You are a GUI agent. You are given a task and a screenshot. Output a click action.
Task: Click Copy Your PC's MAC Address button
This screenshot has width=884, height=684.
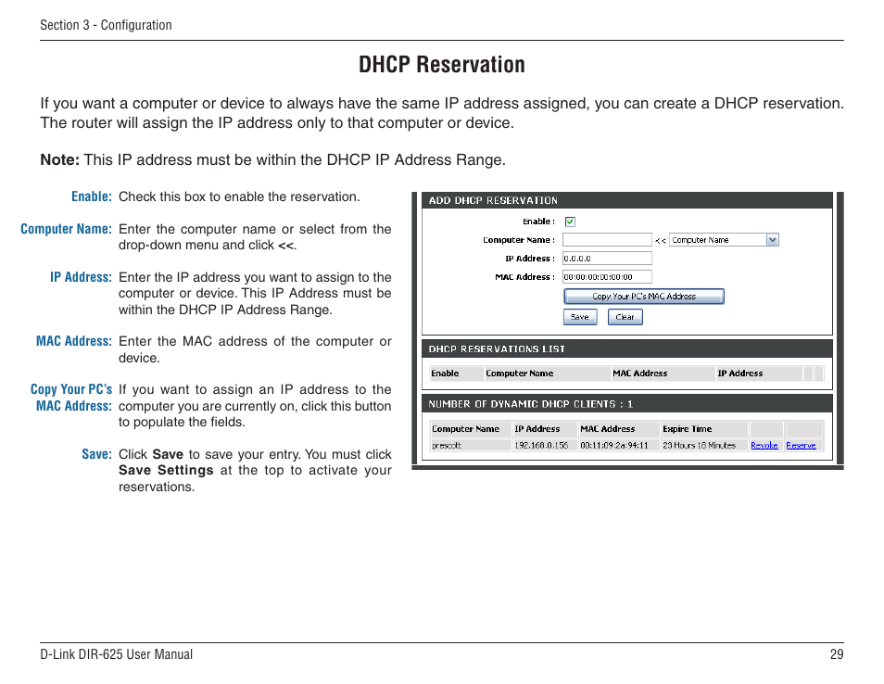(644, 297)
